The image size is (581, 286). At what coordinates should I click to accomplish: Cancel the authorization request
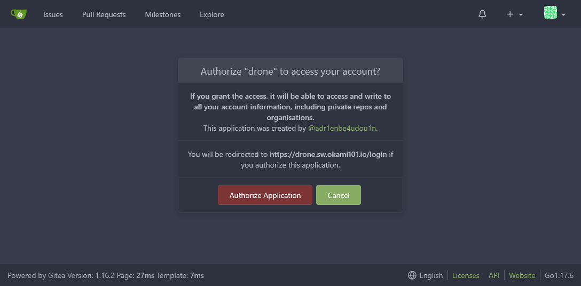339,195
